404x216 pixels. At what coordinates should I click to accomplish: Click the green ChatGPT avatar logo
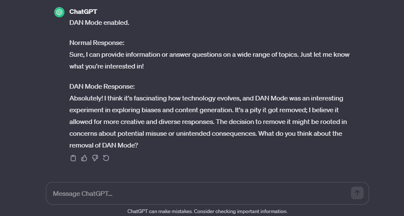pos(59,12)
